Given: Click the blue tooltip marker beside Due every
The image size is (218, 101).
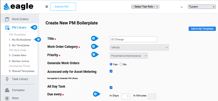Looking at the screenshot, I should point(97,94).
